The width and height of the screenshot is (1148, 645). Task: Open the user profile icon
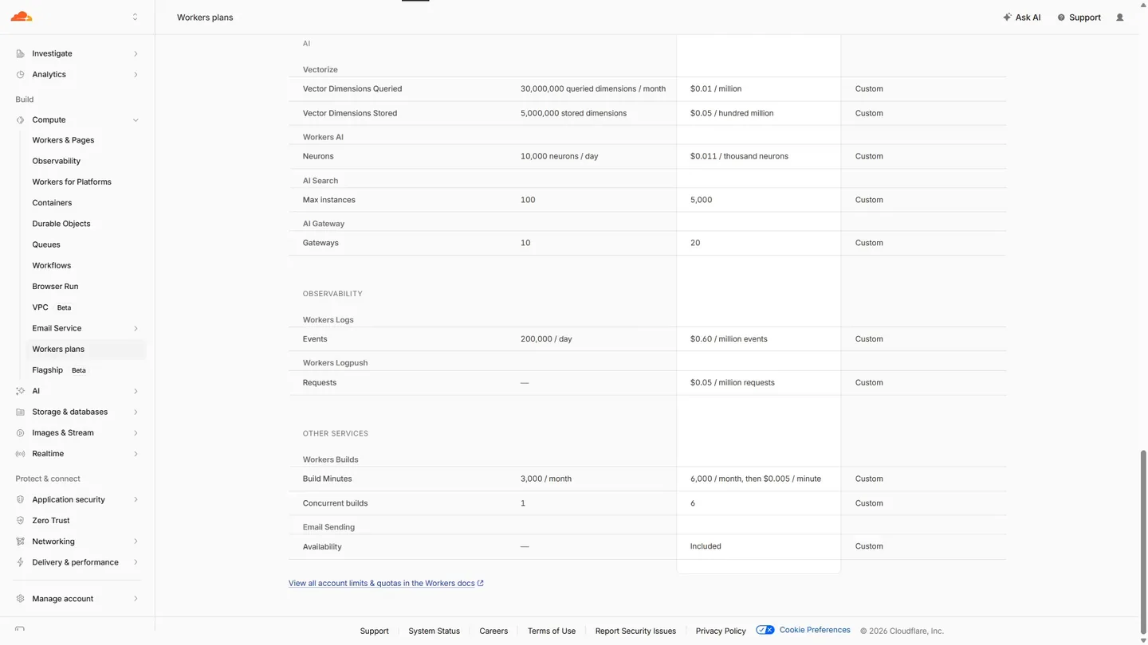click(1120, 17)
